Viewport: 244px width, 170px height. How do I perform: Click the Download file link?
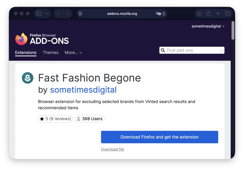(x=113, y=149)
